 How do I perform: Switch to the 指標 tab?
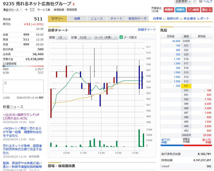77,19
